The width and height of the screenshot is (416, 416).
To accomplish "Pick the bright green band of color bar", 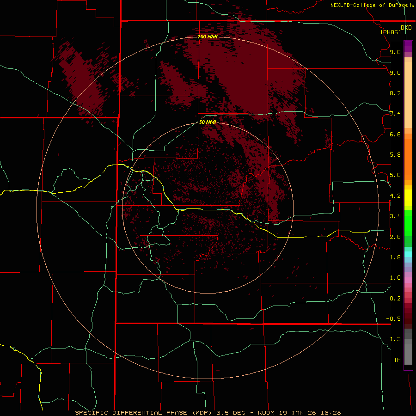I will click(x=408, y=223).
